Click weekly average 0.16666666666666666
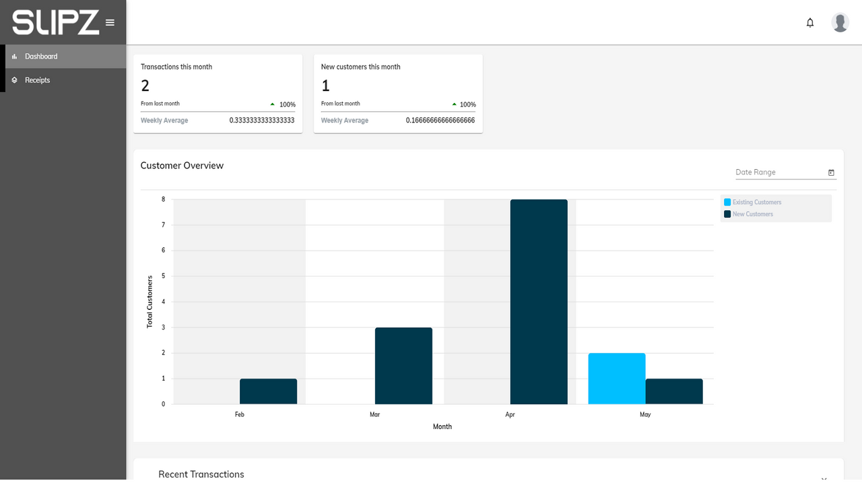The width and height of the screenshot is (862, 485). (x=440, y=121)
